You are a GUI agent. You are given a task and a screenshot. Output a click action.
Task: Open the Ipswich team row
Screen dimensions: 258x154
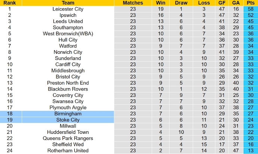tap(68, 15)
